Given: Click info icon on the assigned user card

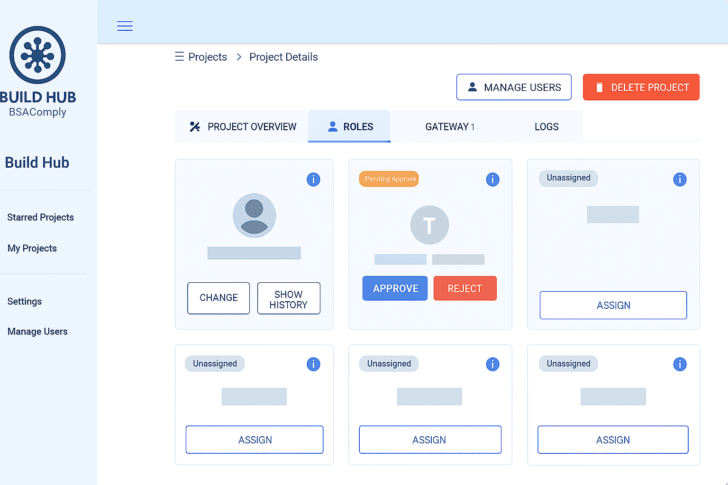Looking at the screenshot, I should pos(313,180).
